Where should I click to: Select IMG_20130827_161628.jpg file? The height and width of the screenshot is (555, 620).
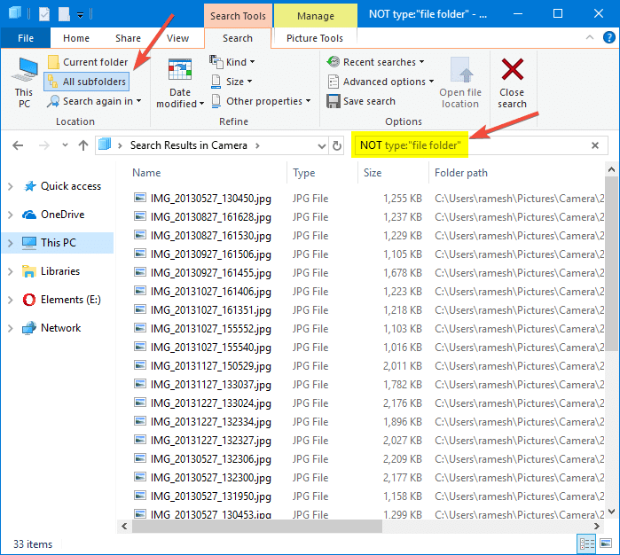(x=198, y=217)
